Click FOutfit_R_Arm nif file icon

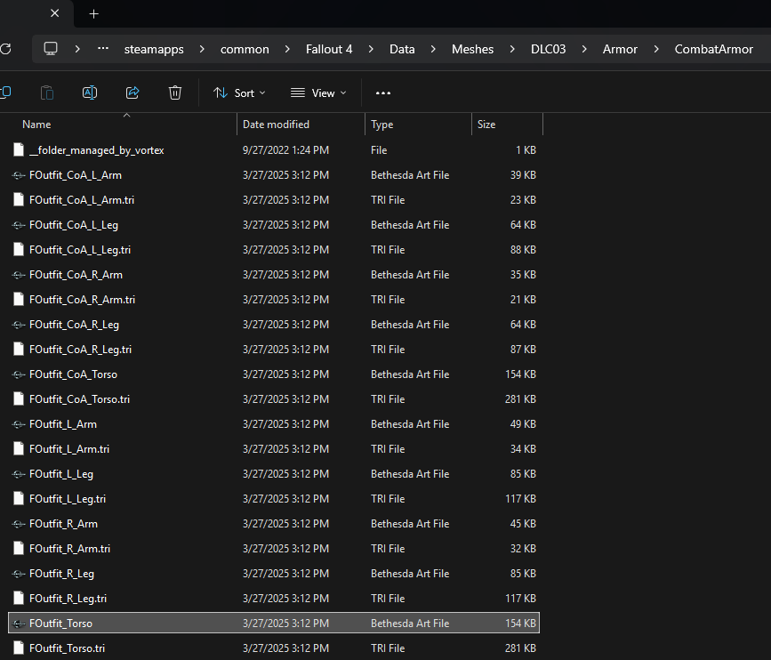pos(19,524)
